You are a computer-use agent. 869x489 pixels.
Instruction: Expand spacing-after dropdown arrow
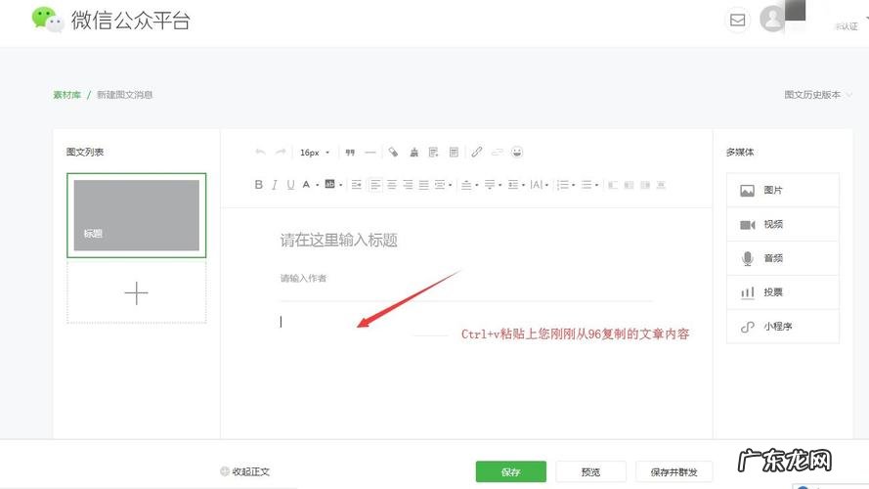point(500,185)
